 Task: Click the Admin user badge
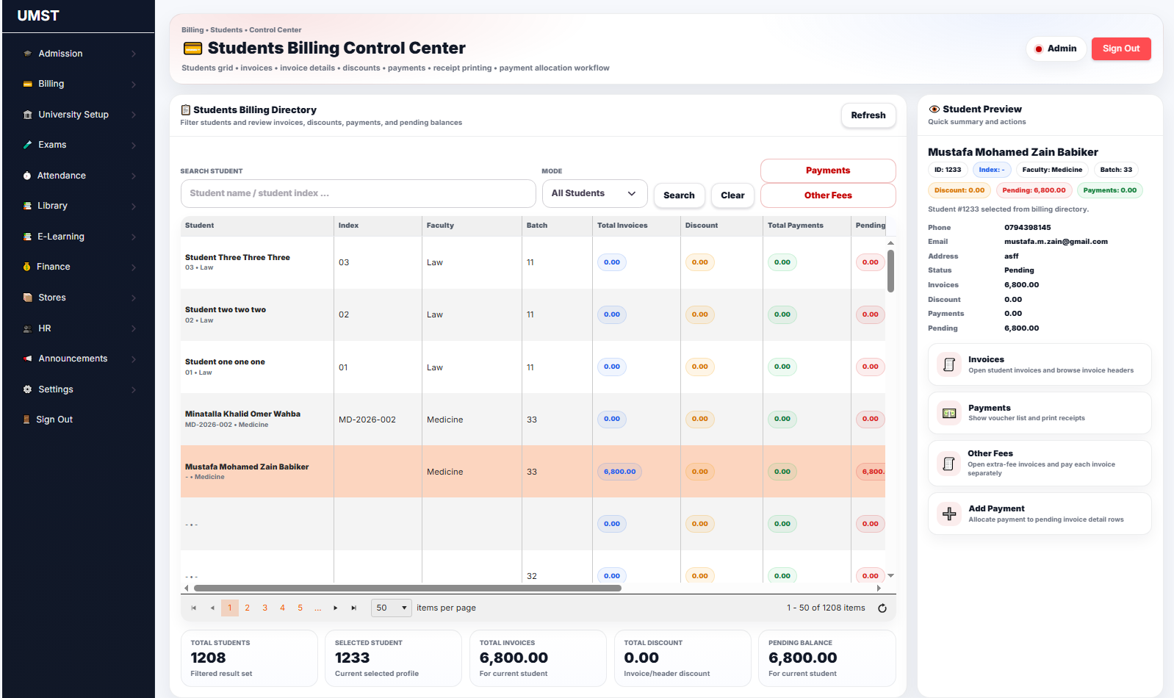(x=1056, y=48)
